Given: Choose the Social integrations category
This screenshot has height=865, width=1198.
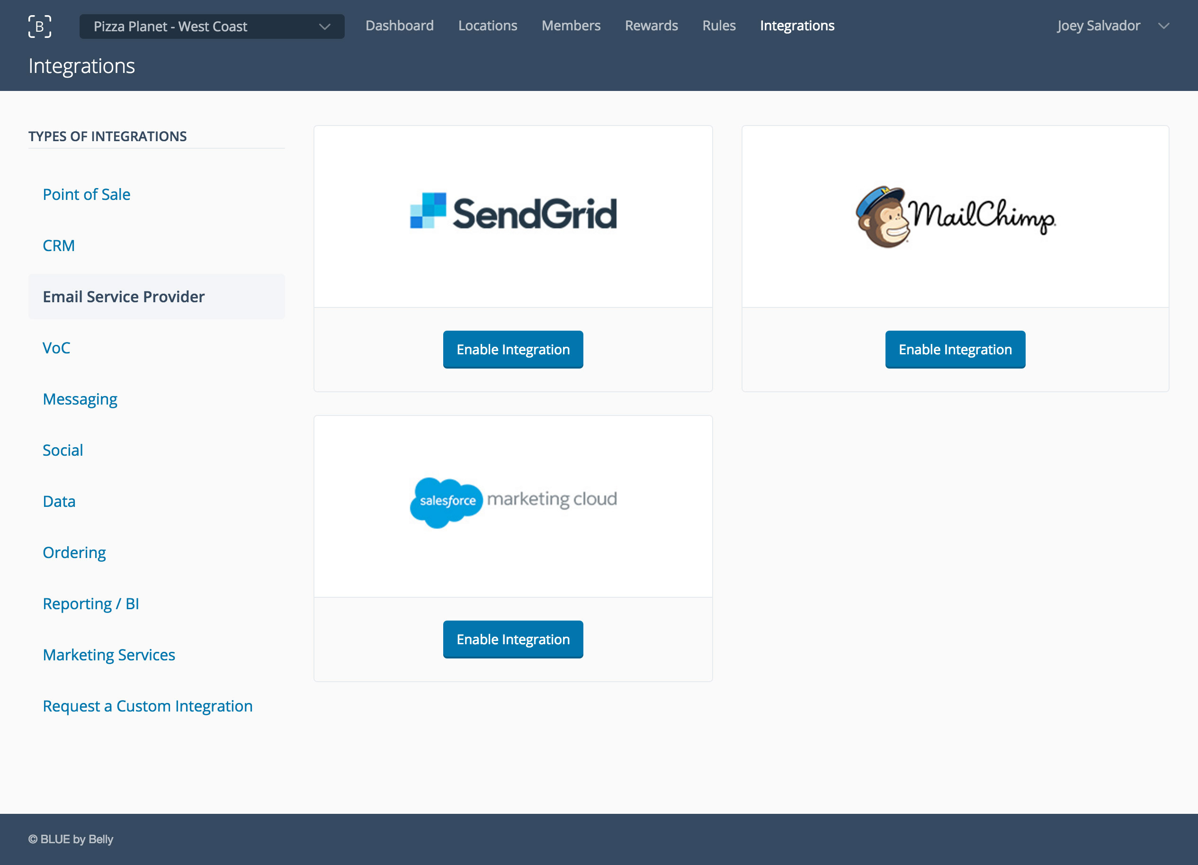Looking at the screenshot, I should pyautogui.click(x=63, y=450).
